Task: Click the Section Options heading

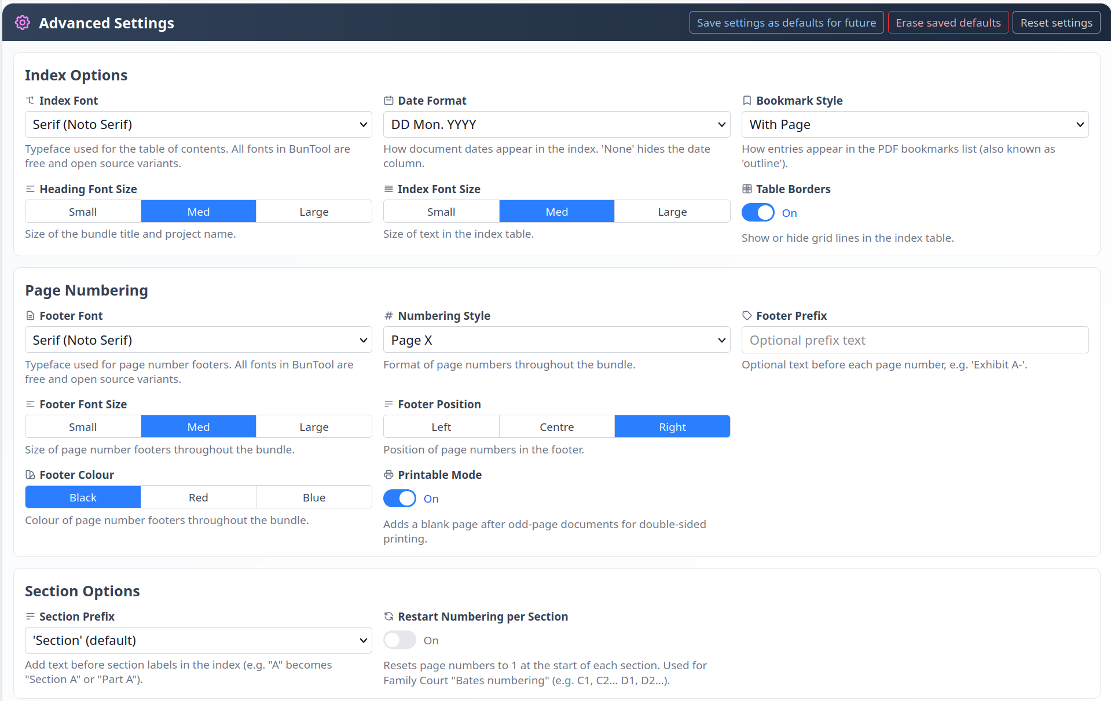Action: (x=82, y=591)
